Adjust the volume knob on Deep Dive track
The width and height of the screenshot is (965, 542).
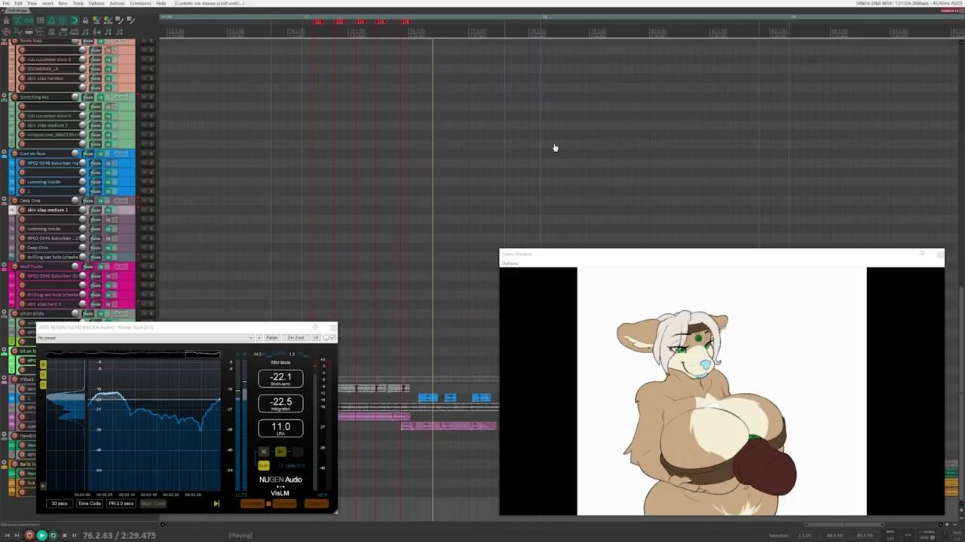pos(75,201)
